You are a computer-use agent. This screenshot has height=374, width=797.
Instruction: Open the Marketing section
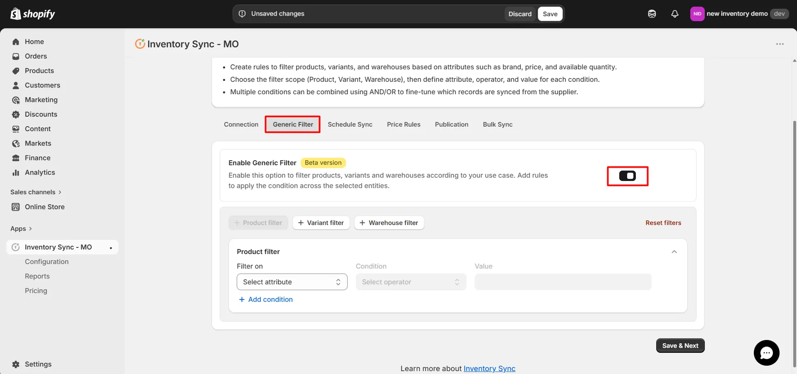point(41,100)
